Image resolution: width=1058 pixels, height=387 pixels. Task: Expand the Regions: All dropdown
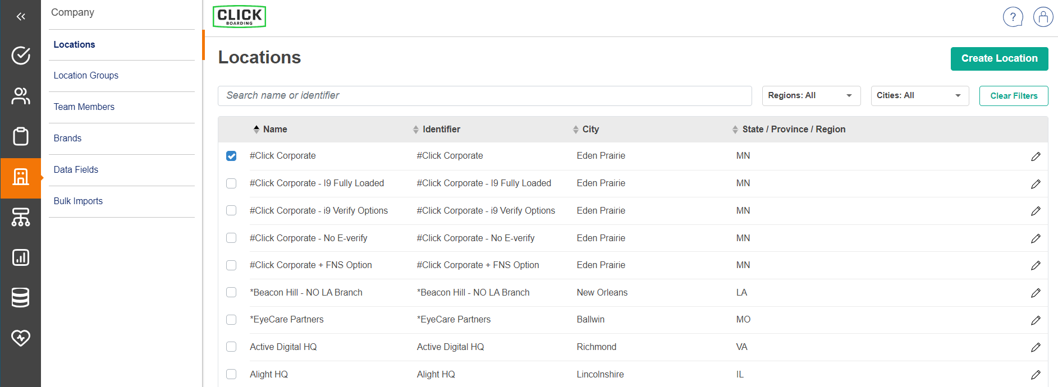coord(810,96)
